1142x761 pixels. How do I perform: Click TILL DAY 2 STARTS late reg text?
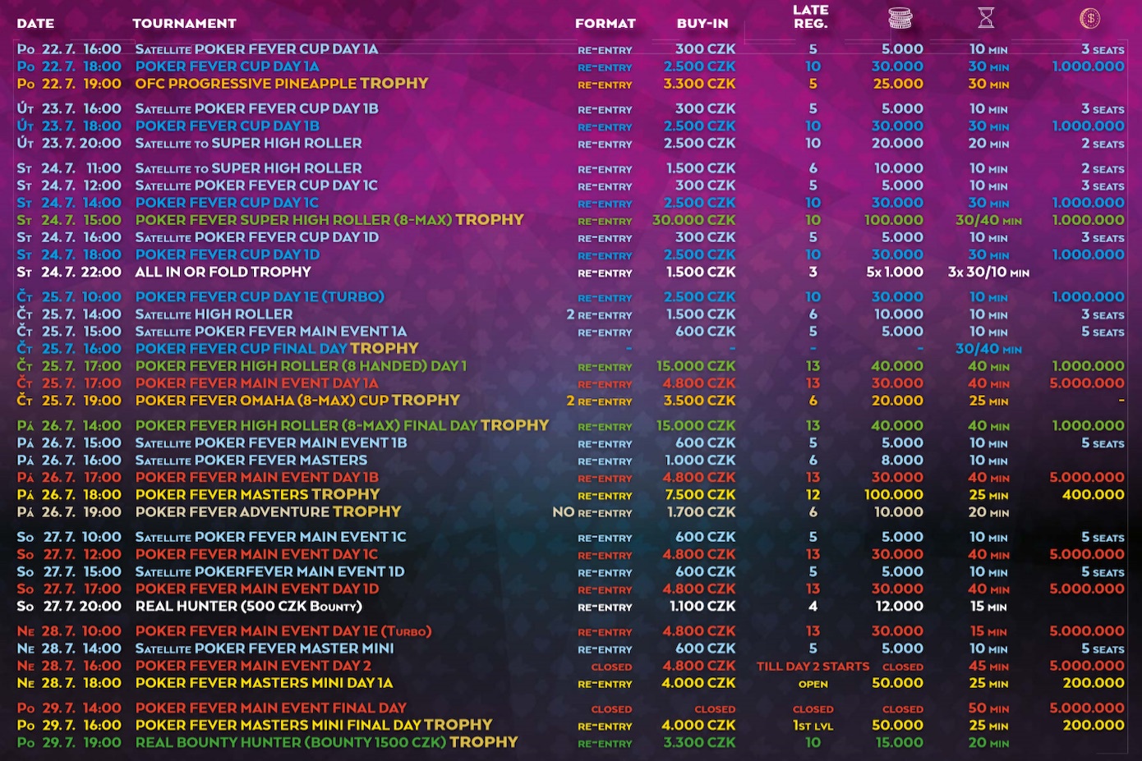coord(813,667)
